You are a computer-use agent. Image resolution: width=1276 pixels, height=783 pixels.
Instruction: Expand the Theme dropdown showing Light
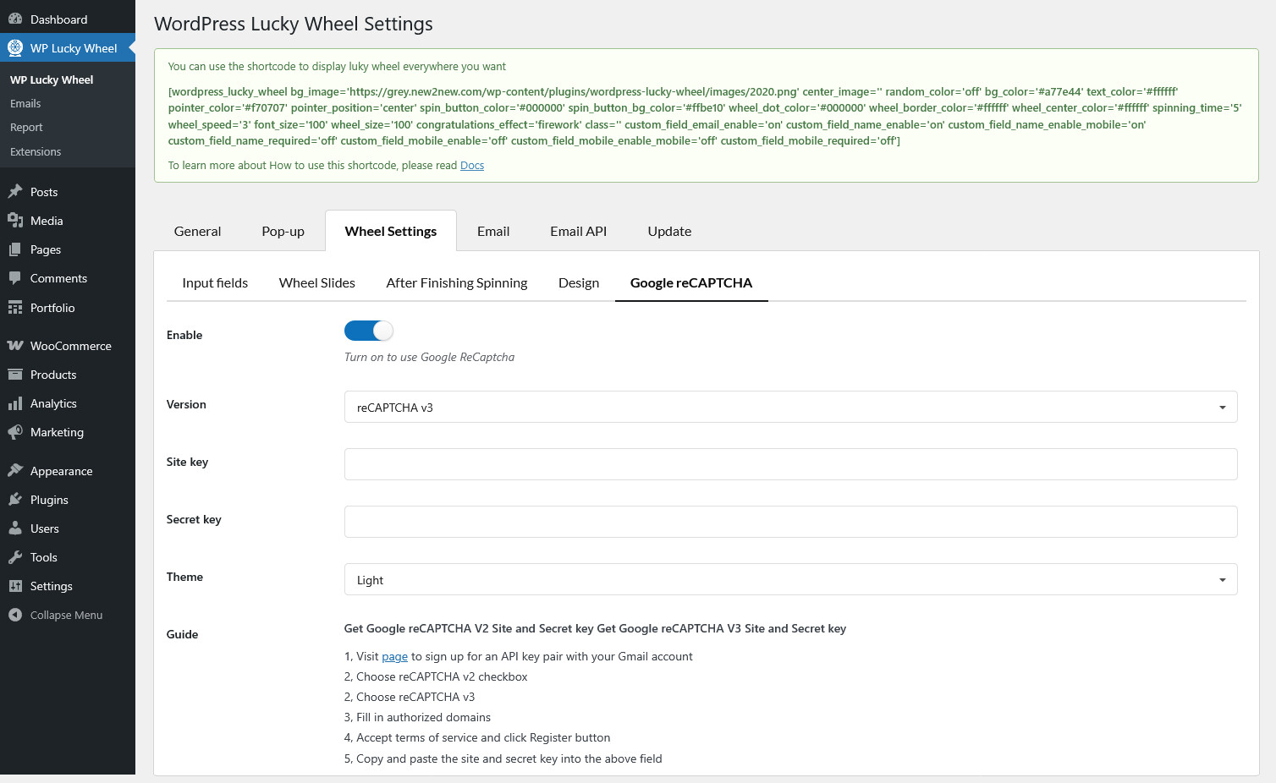(x=790, y=579)
